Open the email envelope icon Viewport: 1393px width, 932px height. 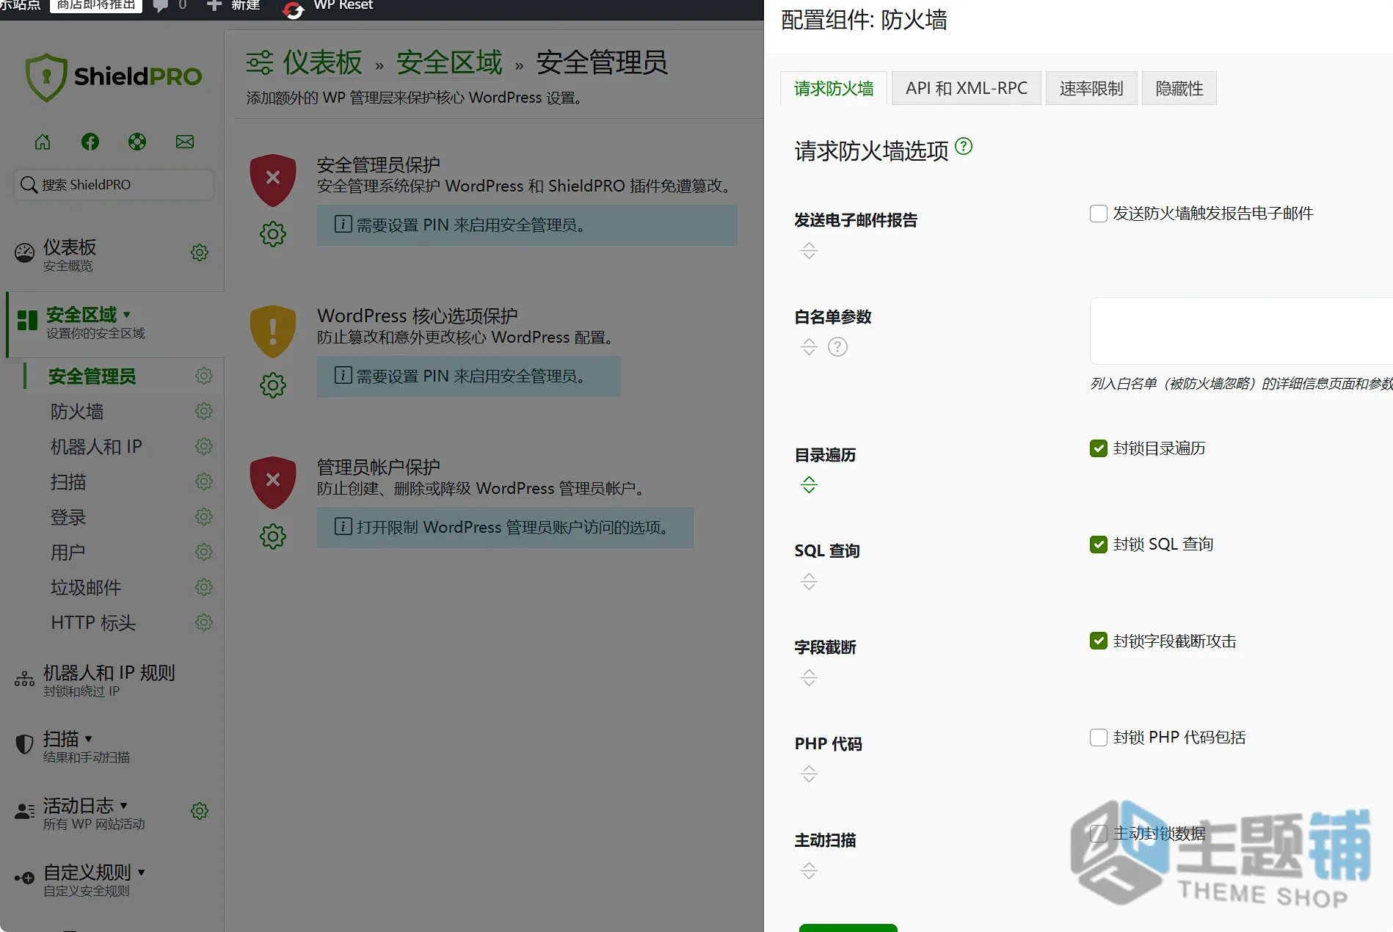(x=185, y=142)
